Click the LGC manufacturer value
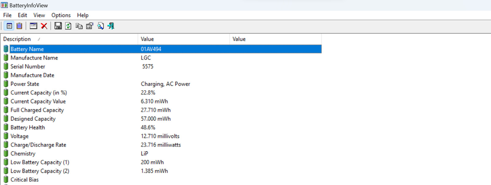 point(146,58)
